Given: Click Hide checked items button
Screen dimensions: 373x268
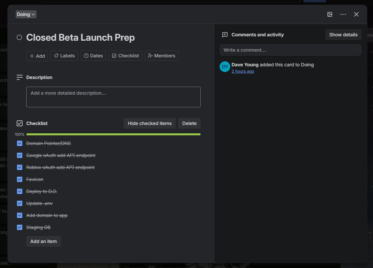Looking at the screenshot, I should [150, 123].
